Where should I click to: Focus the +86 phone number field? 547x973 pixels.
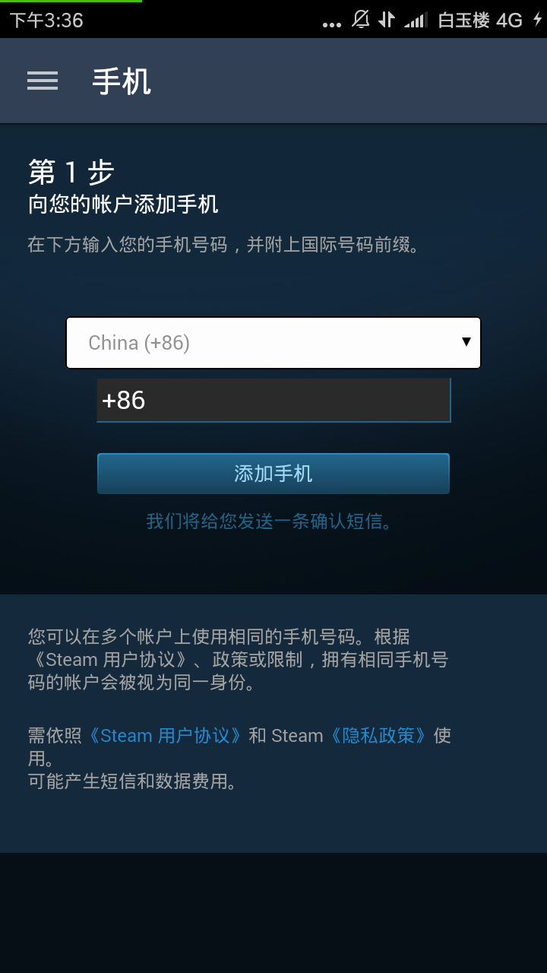273,400
